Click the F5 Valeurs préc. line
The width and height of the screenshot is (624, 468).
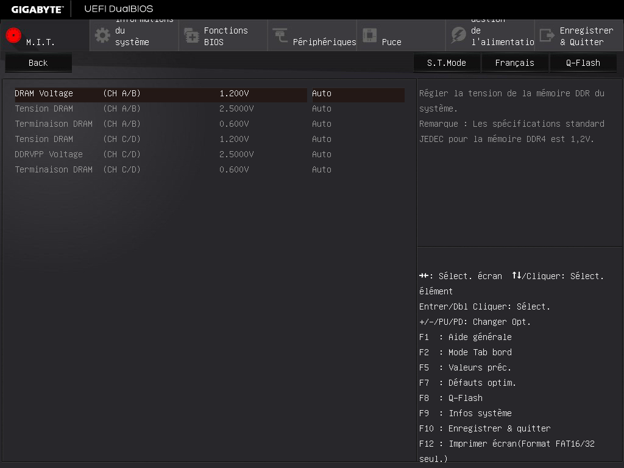coord(465,367)
